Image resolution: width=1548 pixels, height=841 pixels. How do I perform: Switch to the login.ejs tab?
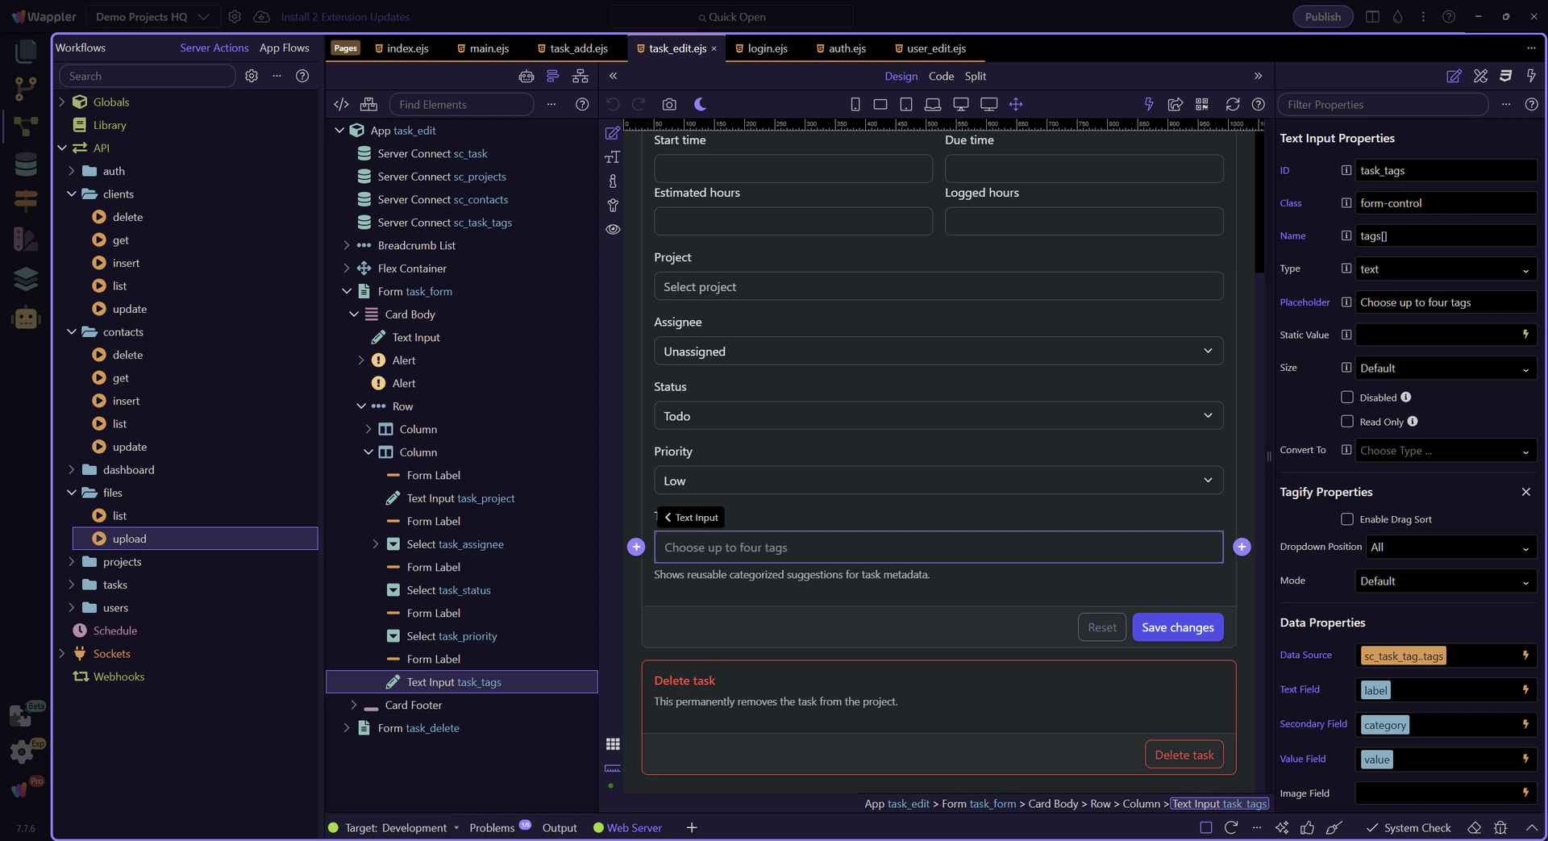(x=767, y=48)
